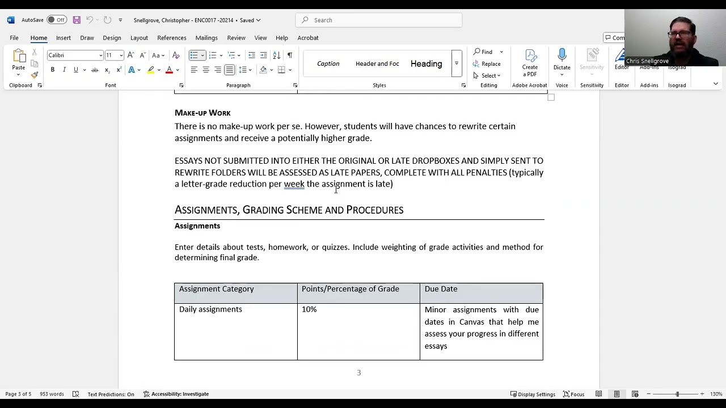Switch to the Insert tab
726x408 pixels.
(x=64, y=38)
